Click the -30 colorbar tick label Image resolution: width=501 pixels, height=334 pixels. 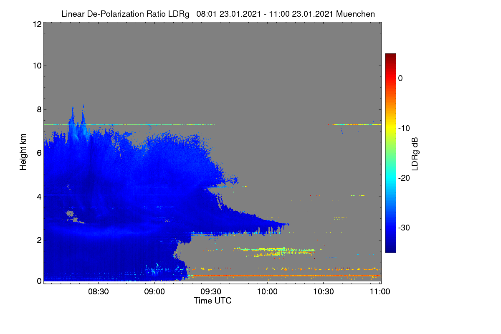click(x=404, y=228)
